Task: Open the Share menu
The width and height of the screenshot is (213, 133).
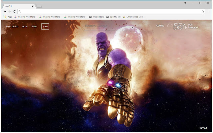Action: [x=34, y=27]
